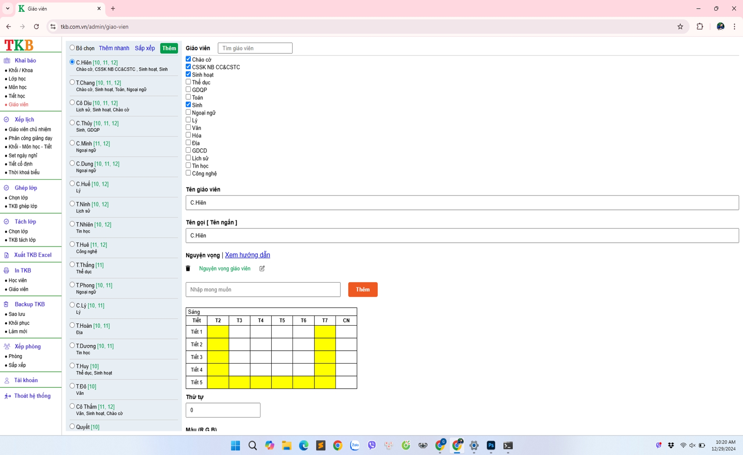Click the edit pencil icon for Nguyện vọng
743x455 pixels.
262,269
